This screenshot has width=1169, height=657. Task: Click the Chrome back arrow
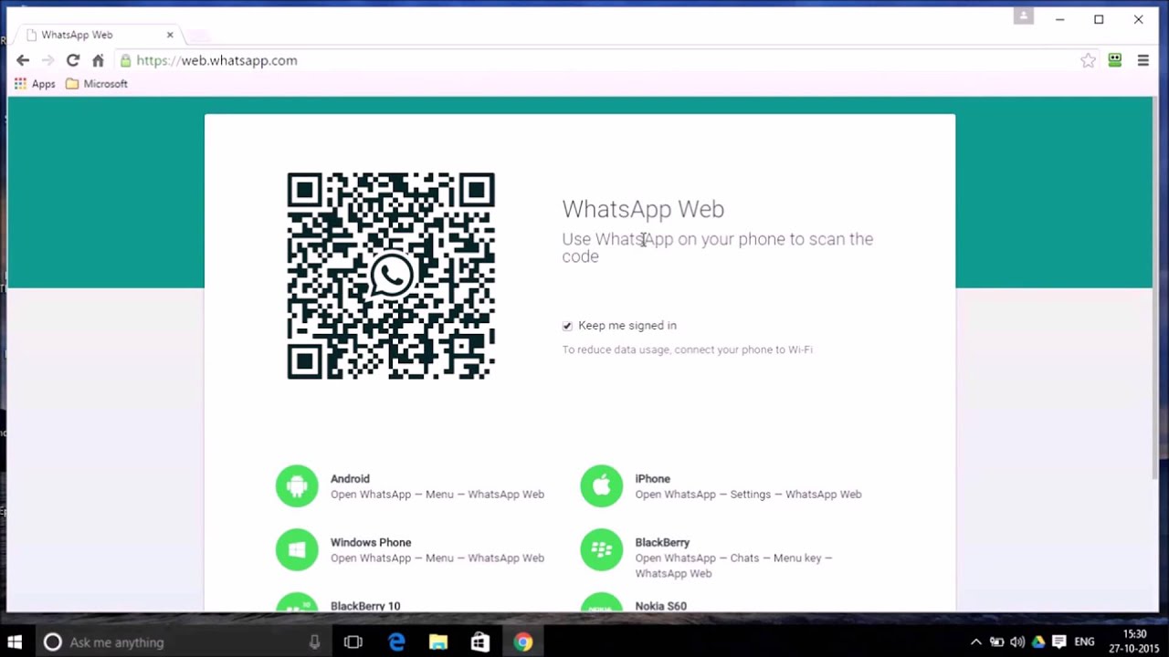pos(23,60)
